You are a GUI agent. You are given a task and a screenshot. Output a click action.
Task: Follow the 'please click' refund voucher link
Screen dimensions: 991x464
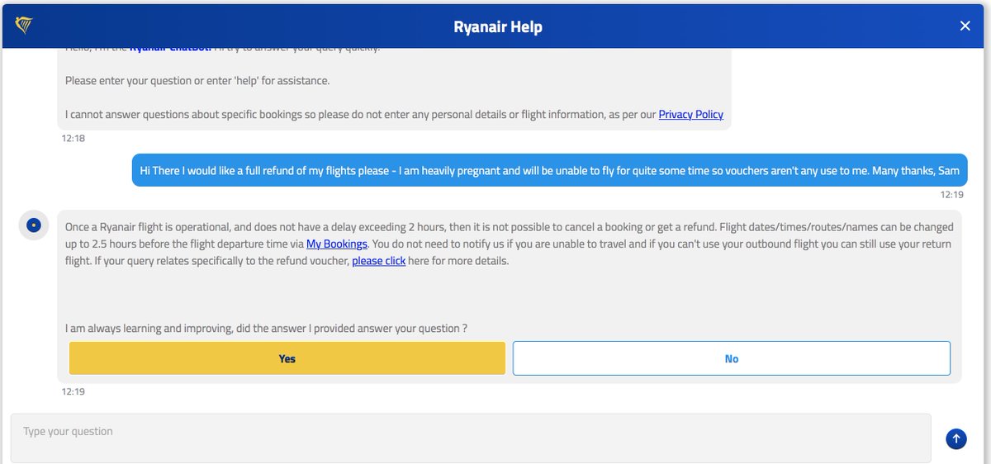click(x=378, y=261)
